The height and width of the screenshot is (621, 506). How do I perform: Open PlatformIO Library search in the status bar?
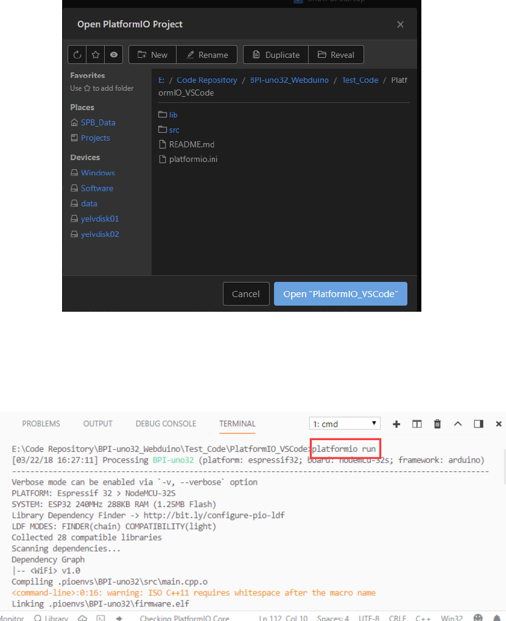pos(51,618)
